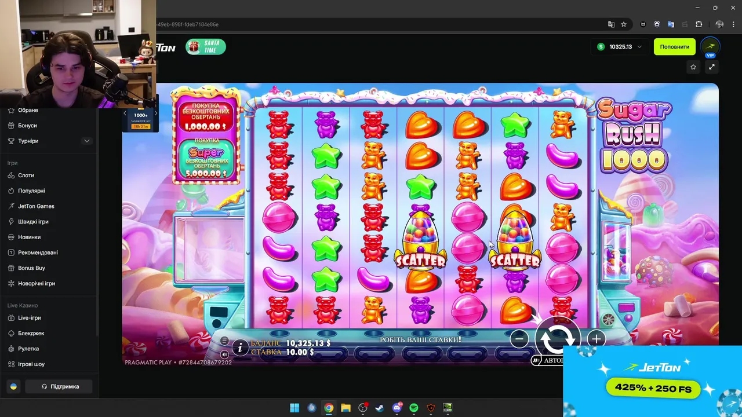Click the Chrome translate page icon
Viewport: 742px width, 417px height.
(x=611, y=24)
